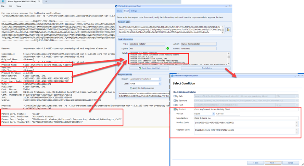Click the paste-from-clipboard icon beside Request Code
Viewport: 304px width, 166px height.
228,30
